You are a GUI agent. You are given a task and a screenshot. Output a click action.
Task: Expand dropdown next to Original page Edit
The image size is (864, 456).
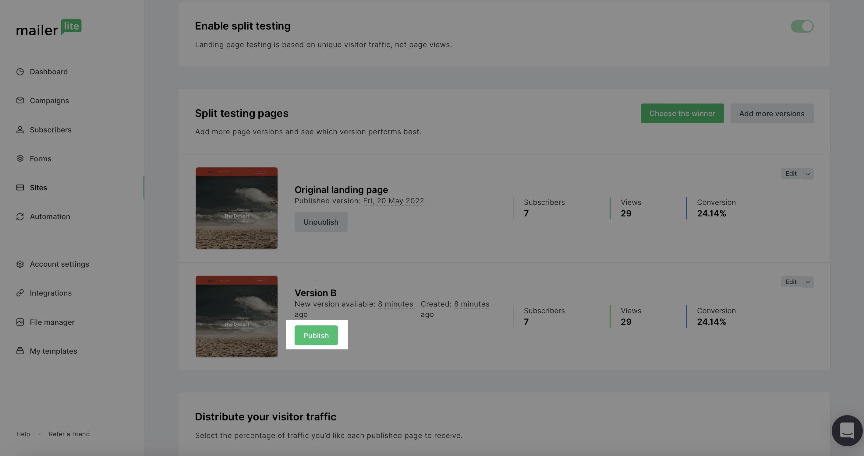[x=808, y=174]
